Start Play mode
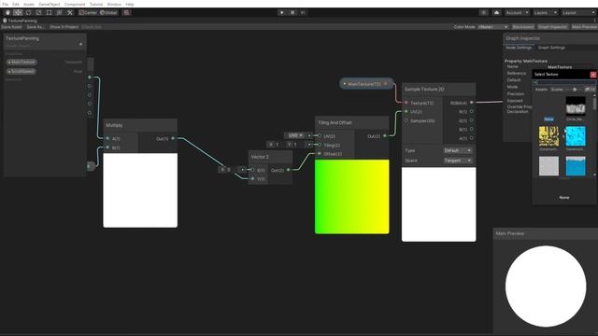The width and height of the screenshot is (598, 336). pos(282,12)
